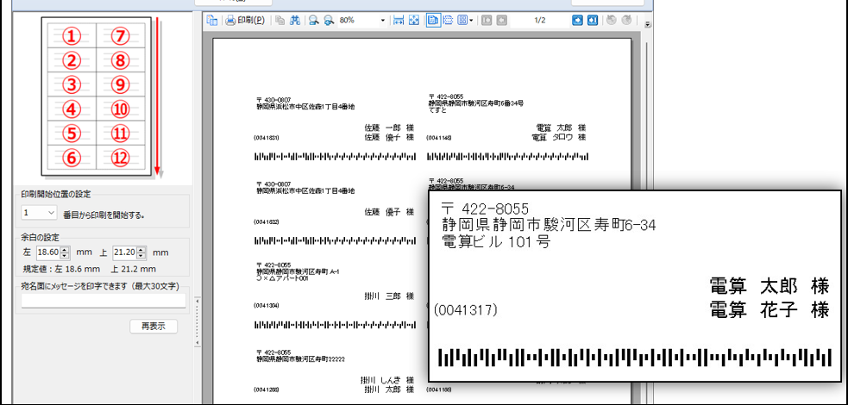Click the binoculars find icon
The height and width of the screenshot is (405, 848).
point(296,20)
